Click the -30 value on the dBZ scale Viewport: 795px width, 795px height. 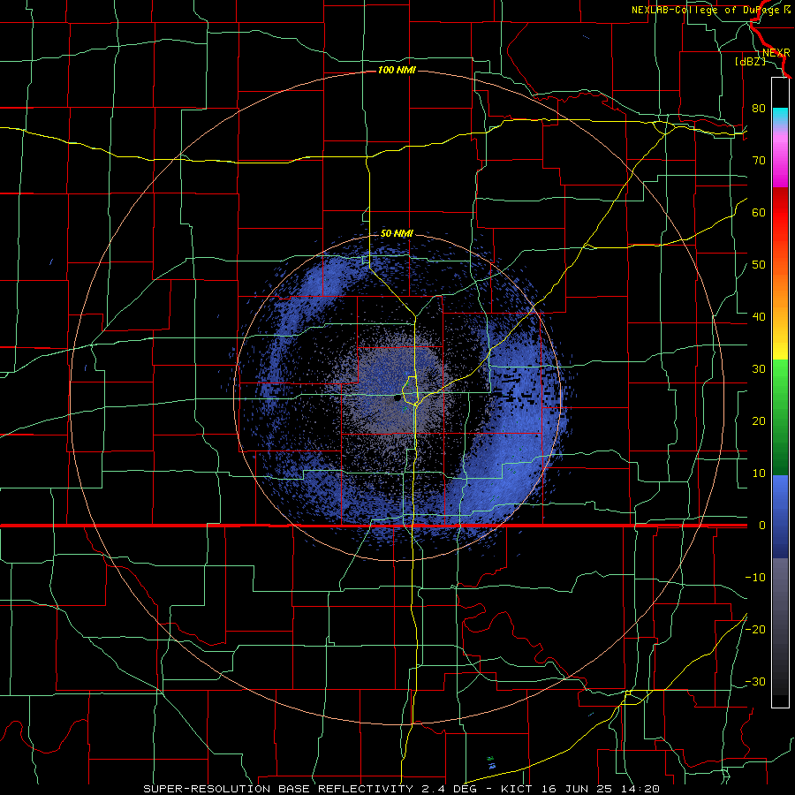tap(755, 681)
